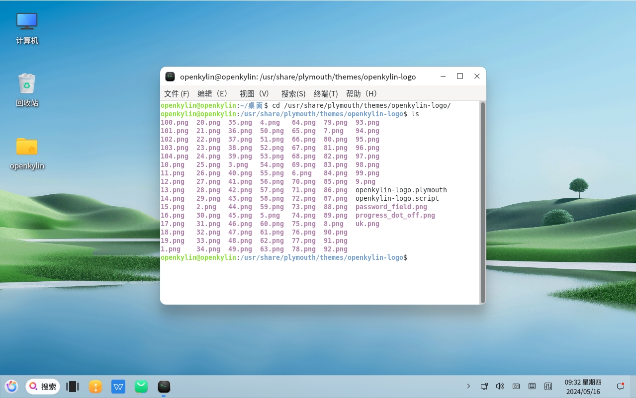Image resolution: width=636 pixels, height=398 pixels.
Task: Click the cd /usr/share/plymouth command line
Action: click(362, 105)
